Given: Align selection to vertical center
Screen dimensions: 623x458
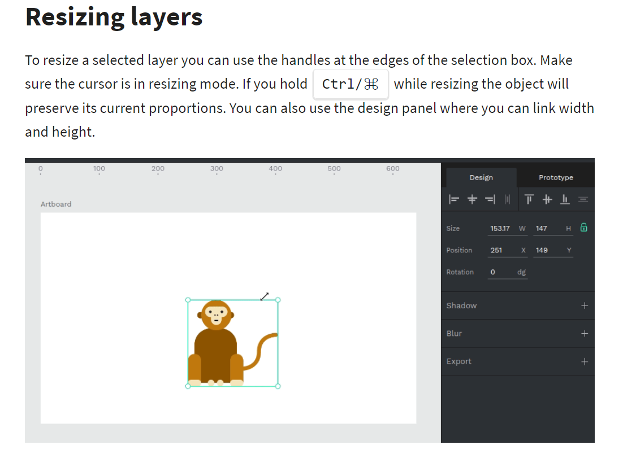Looking at the screenshot, I should click(x=547, y=199).
